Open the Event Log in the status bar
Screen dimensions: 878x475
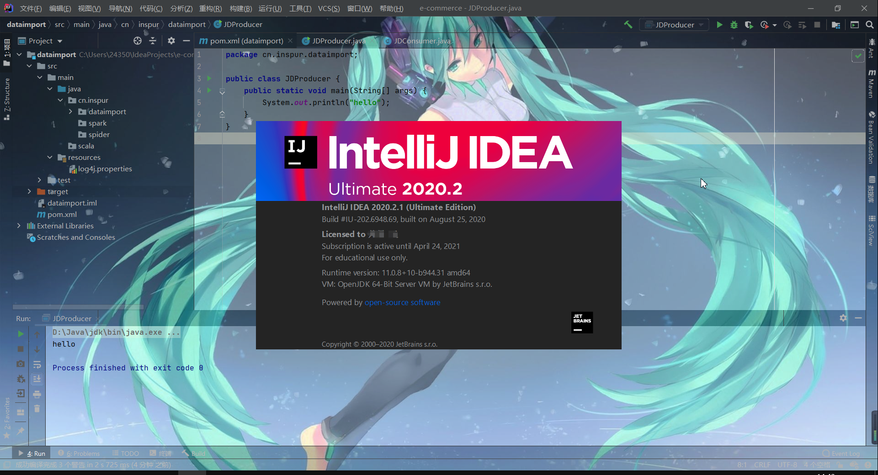click(x=844, y=453)
